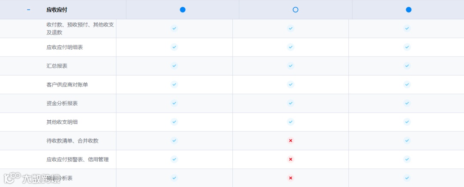Select the hollow circle in the middle column header
Screen dimensions: 464x187
pyautogui.click(x=295, y=10)
